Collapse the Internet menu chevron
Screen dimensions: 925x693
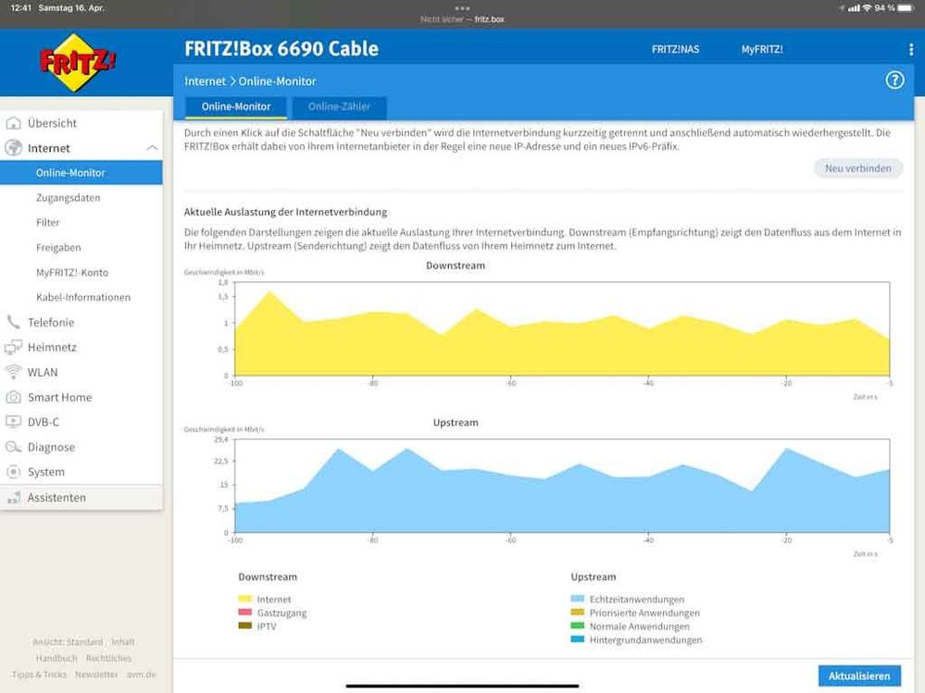[152, 148]
